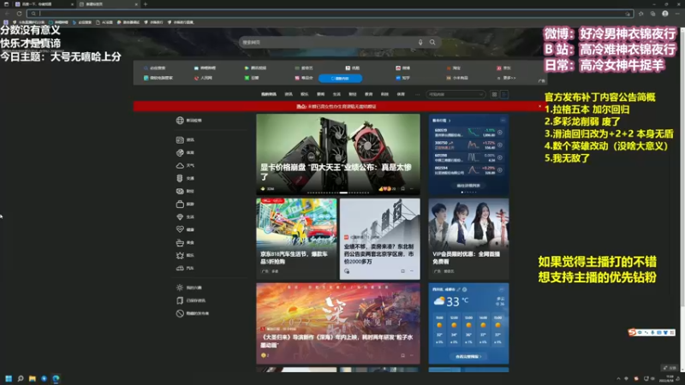Open the visible-content dropdown in feed nav
This screenshot has height=385, width=685.
[456, 94]
